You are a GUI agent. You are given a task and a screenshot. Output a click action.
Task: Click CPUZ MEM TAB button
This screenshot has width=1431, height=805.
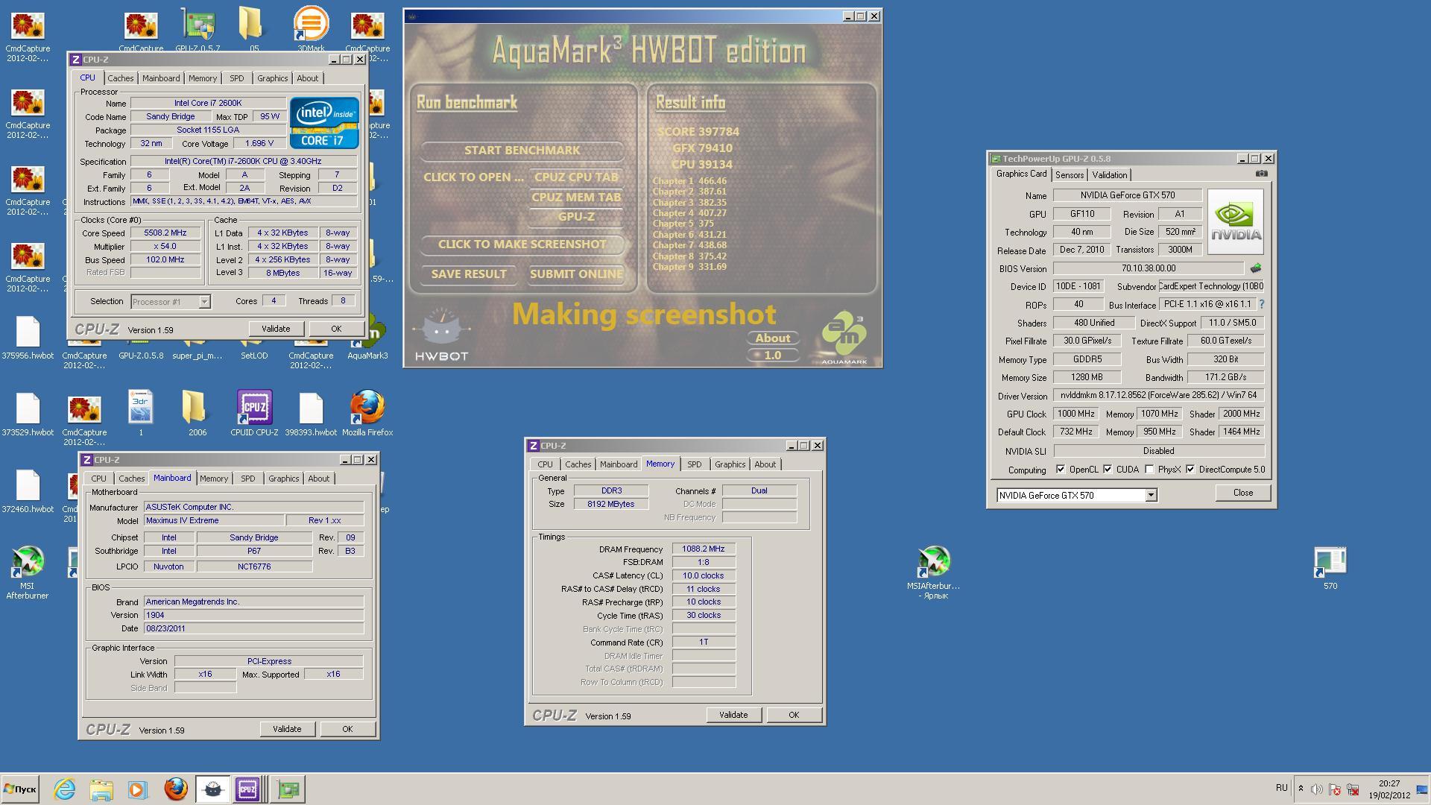pos(576,198)
